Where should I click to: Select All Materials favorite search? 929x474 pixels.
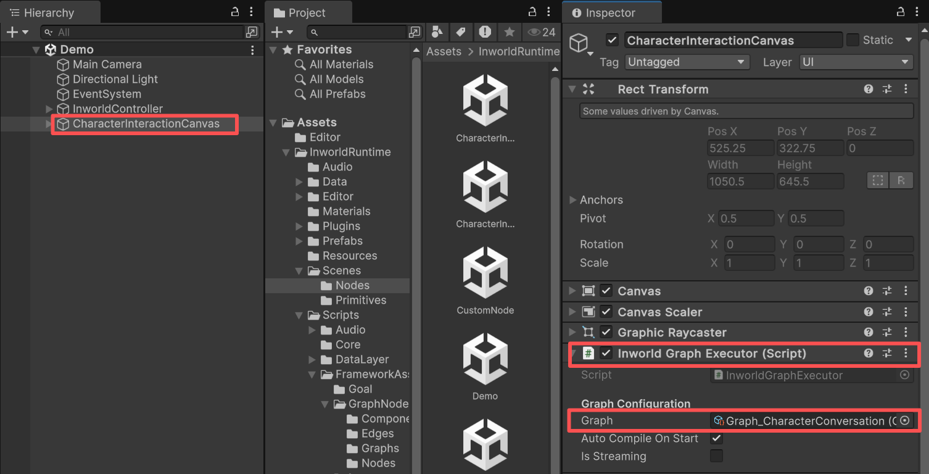pyautogui.click(x=342, y=65)
